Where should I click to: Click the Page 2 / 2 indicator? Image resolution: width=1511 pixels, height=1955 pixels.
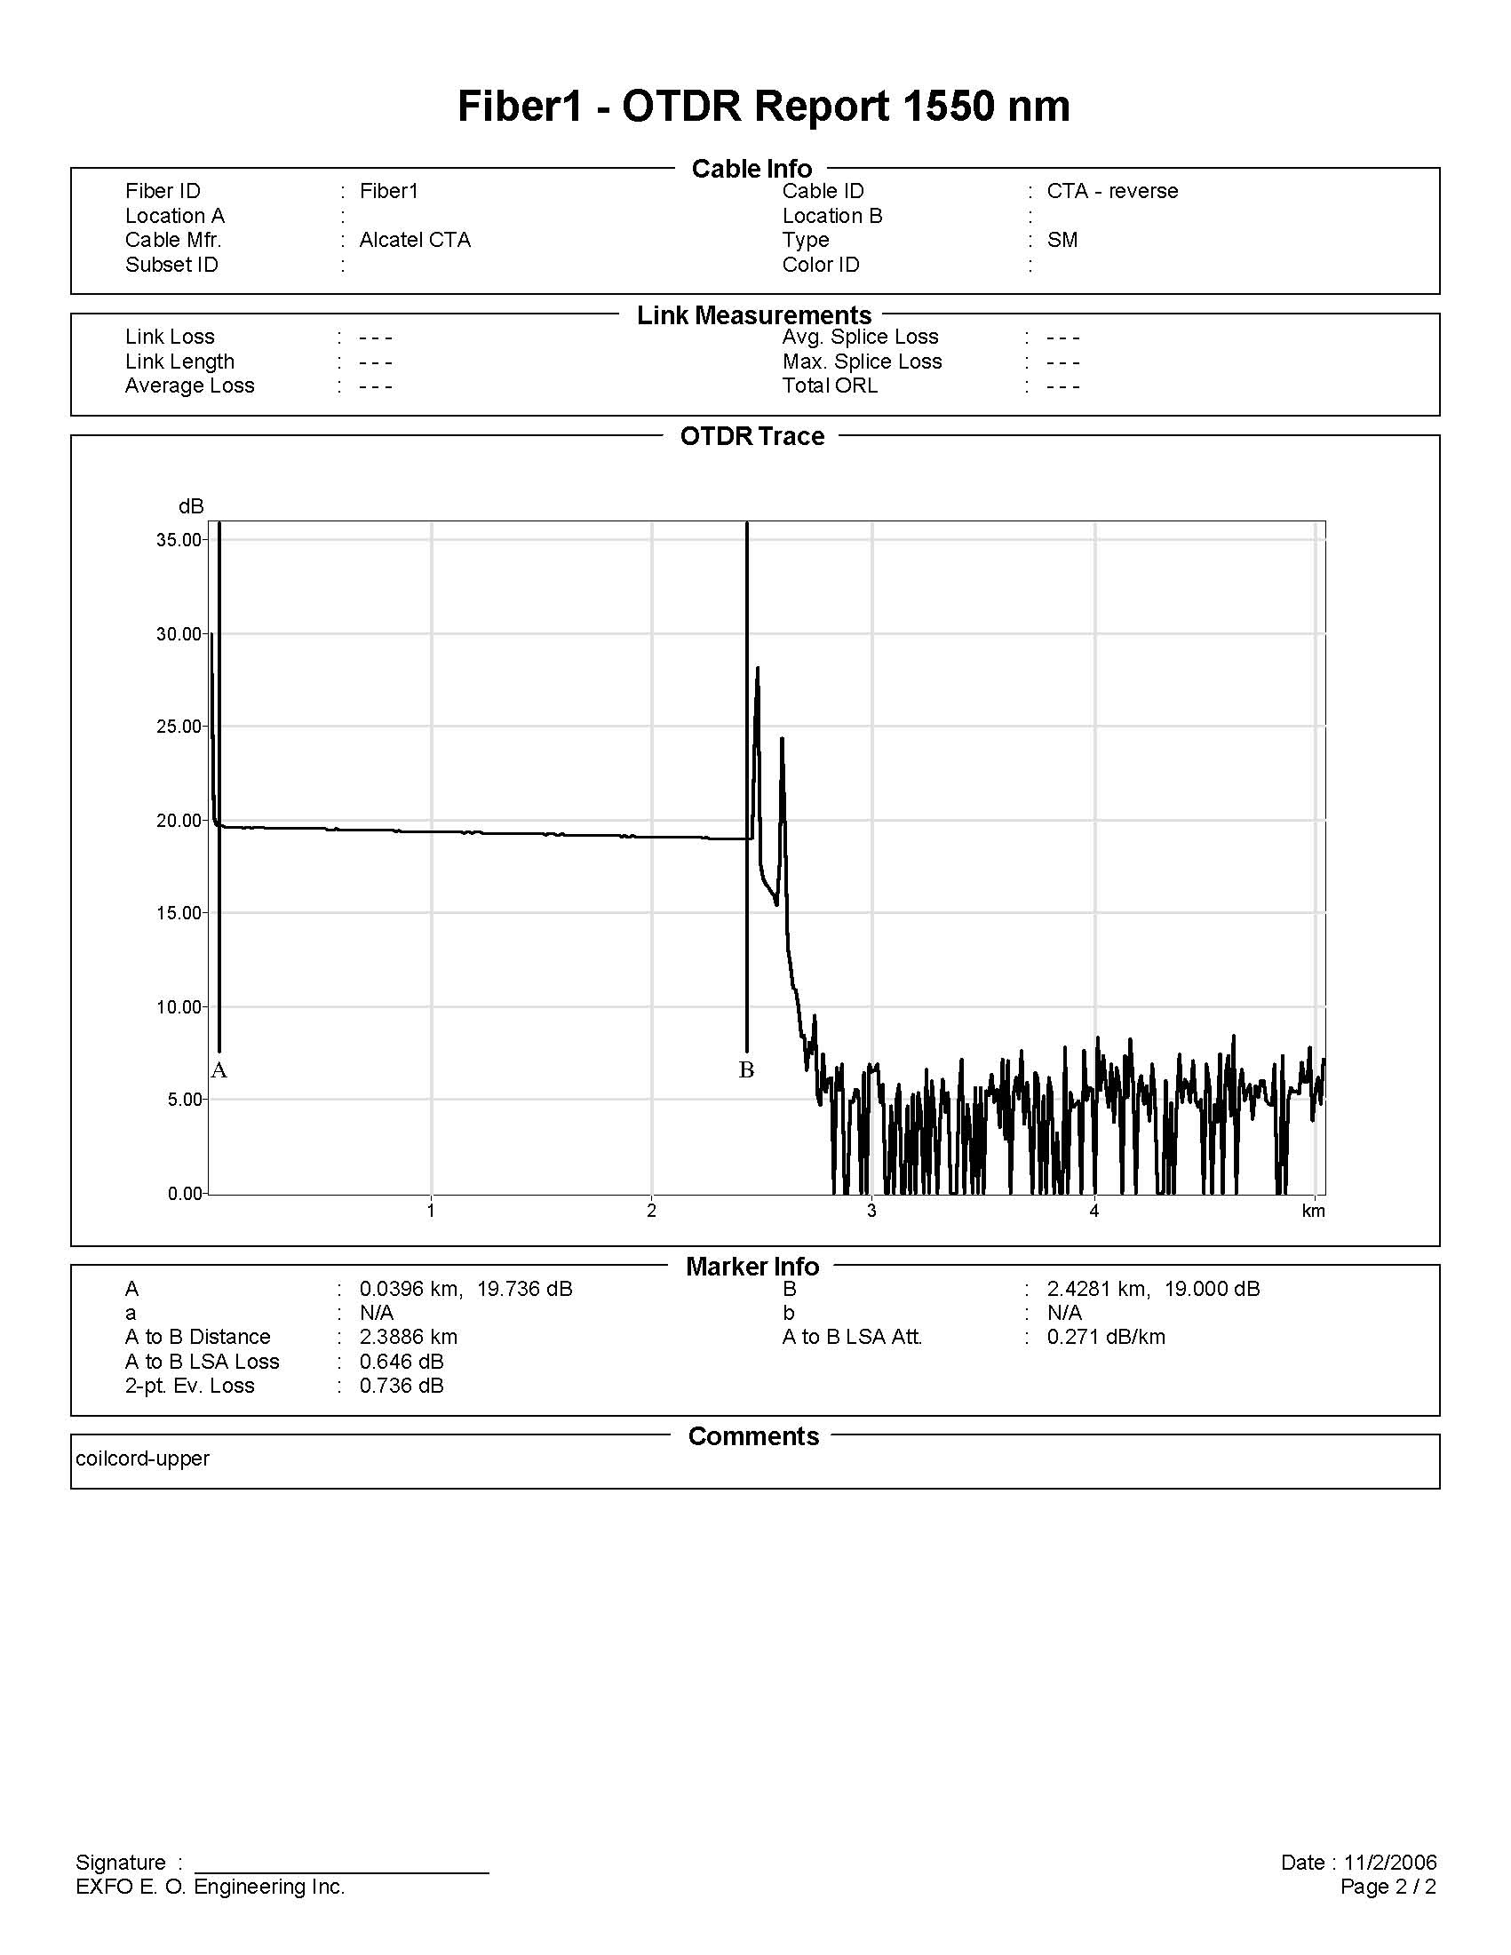tap(1388, 1886)
